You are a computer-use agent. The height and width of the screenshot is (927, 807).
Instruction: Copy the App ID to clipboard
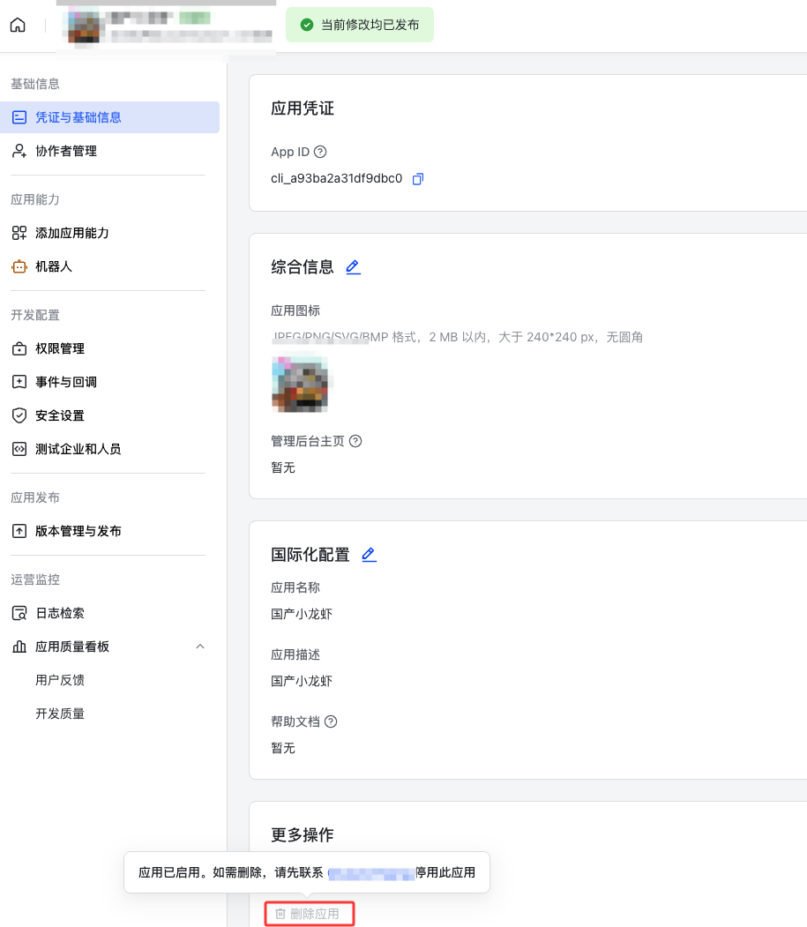(418, 179)
